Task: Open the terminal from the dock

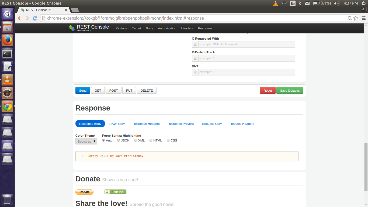Action: [x=7, y=53]
